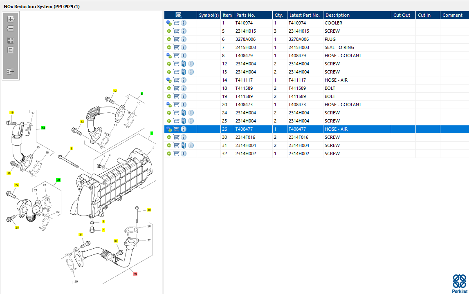Click green gear icon for item 7 O RING

click(169, 47)
